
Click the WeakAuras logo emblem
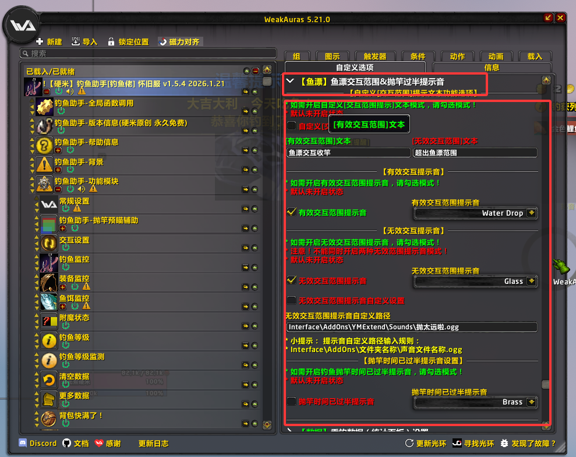tap(22, 26)
